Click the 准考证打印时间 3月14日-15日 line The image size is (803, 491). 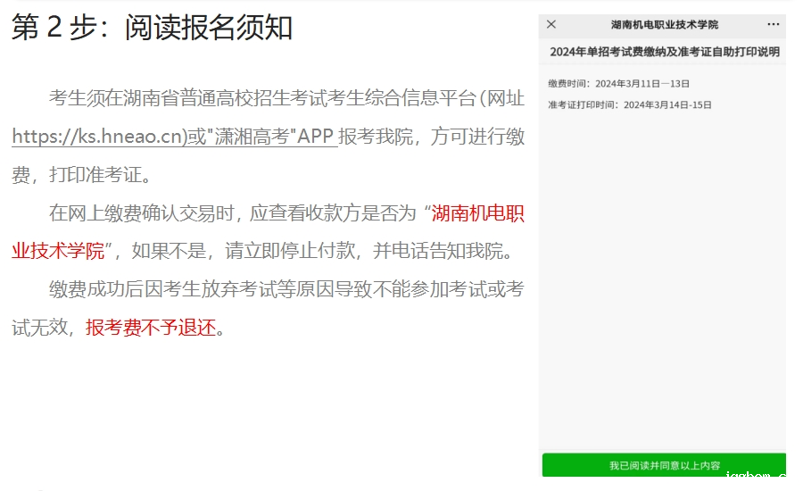tap(629, 104)
